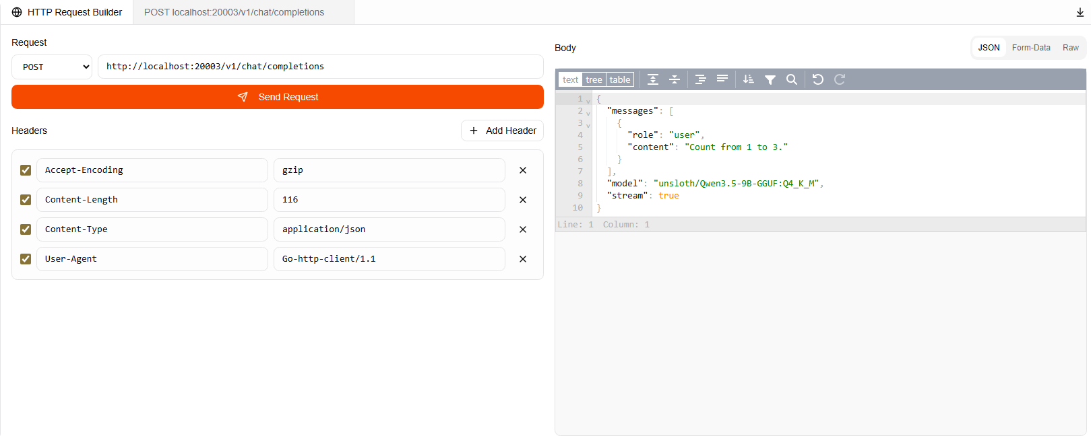Switch editor to tree mode
The width and height of the screenshot is (1091, 440).
[594, 79]
